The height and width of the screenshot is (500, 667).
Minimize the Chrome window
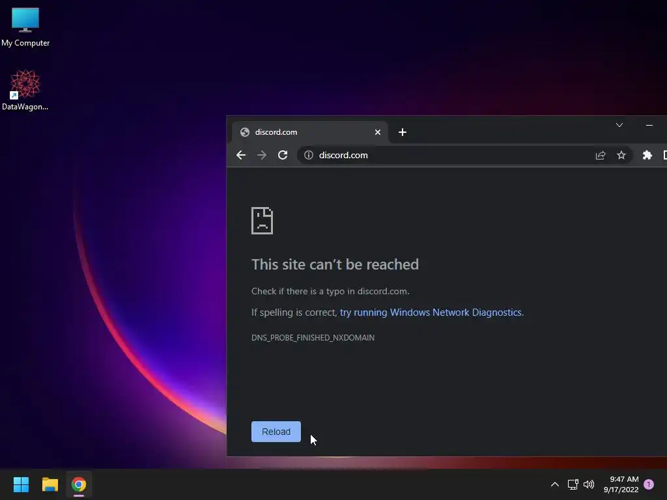tap(649, 125)
